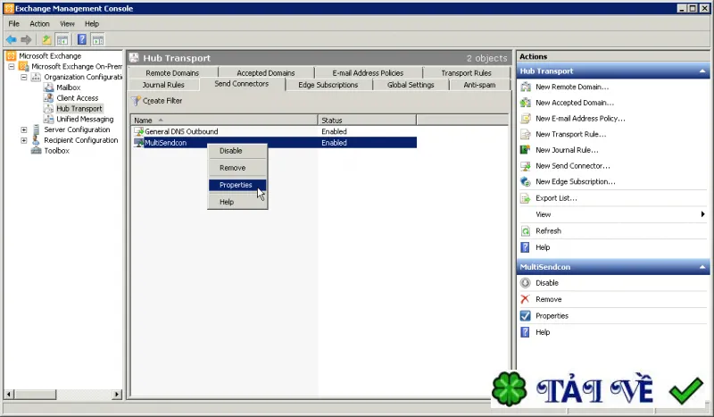This screenshot has height=417, width=714.
Task: Click the Refresh action icon
Action: pyautogui.click(x=526, y=231)
